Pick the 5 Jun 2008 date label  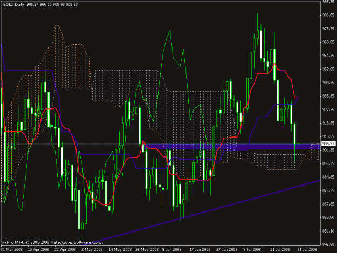click(x=172, y=250)
